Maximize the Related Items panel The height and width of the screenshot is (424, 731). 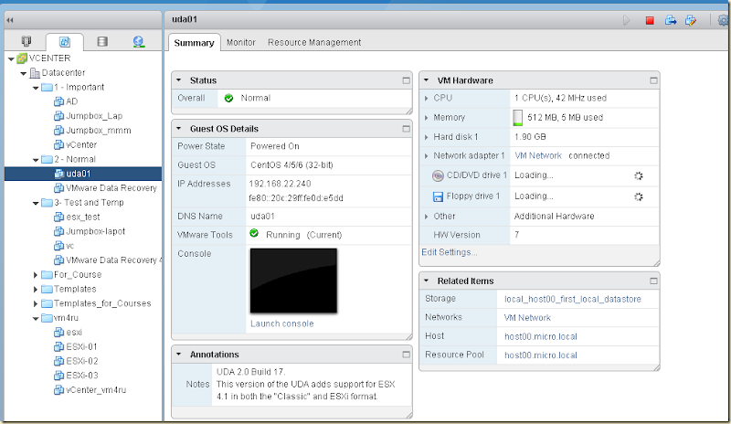tap(653, 281)
